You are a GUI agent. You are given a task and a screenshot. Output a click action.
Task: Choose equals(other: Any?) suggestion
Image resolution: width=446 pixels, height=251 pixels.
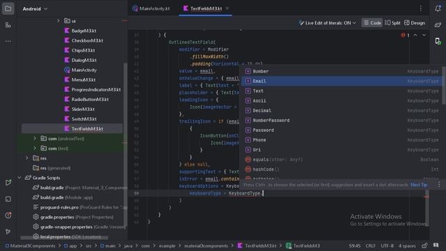341,160
